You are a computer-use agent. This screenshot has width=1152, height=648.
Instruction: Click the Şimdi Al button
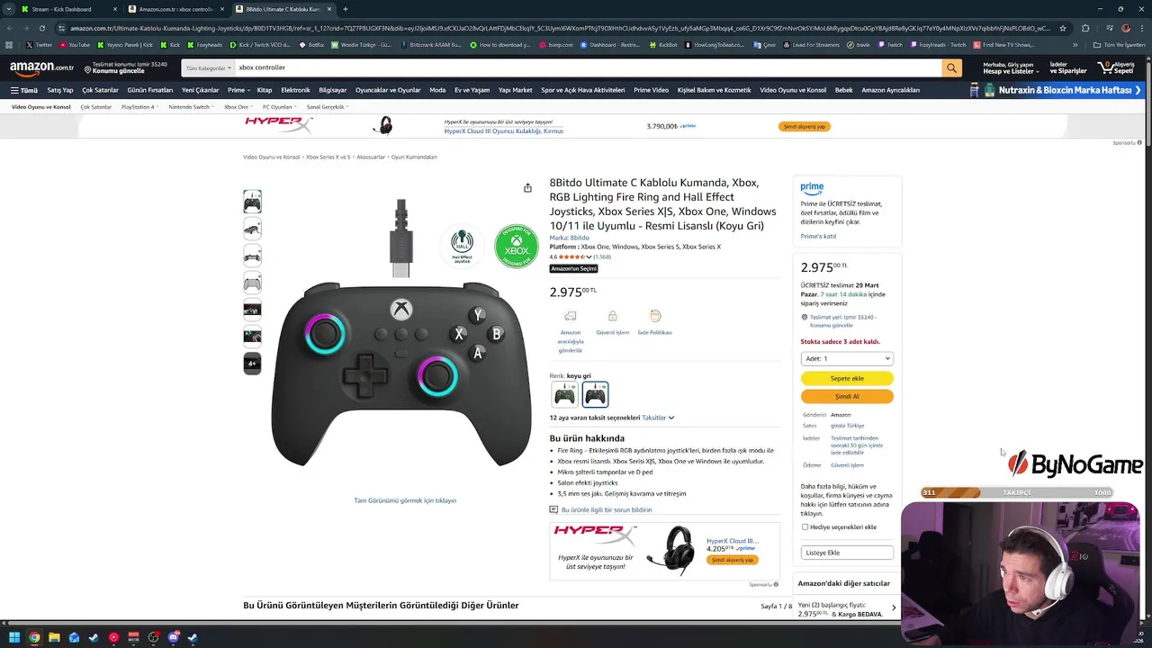[847, 396]
